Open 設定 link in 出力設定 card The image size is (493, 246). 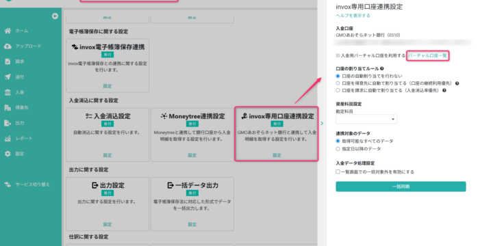108,224
